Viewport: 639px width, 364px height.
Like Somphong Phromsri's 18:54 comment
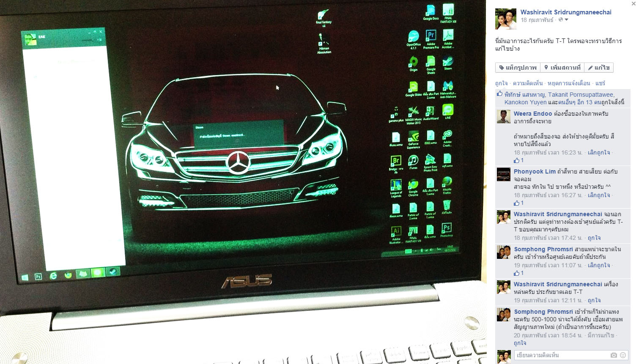(x=520, y=343)
